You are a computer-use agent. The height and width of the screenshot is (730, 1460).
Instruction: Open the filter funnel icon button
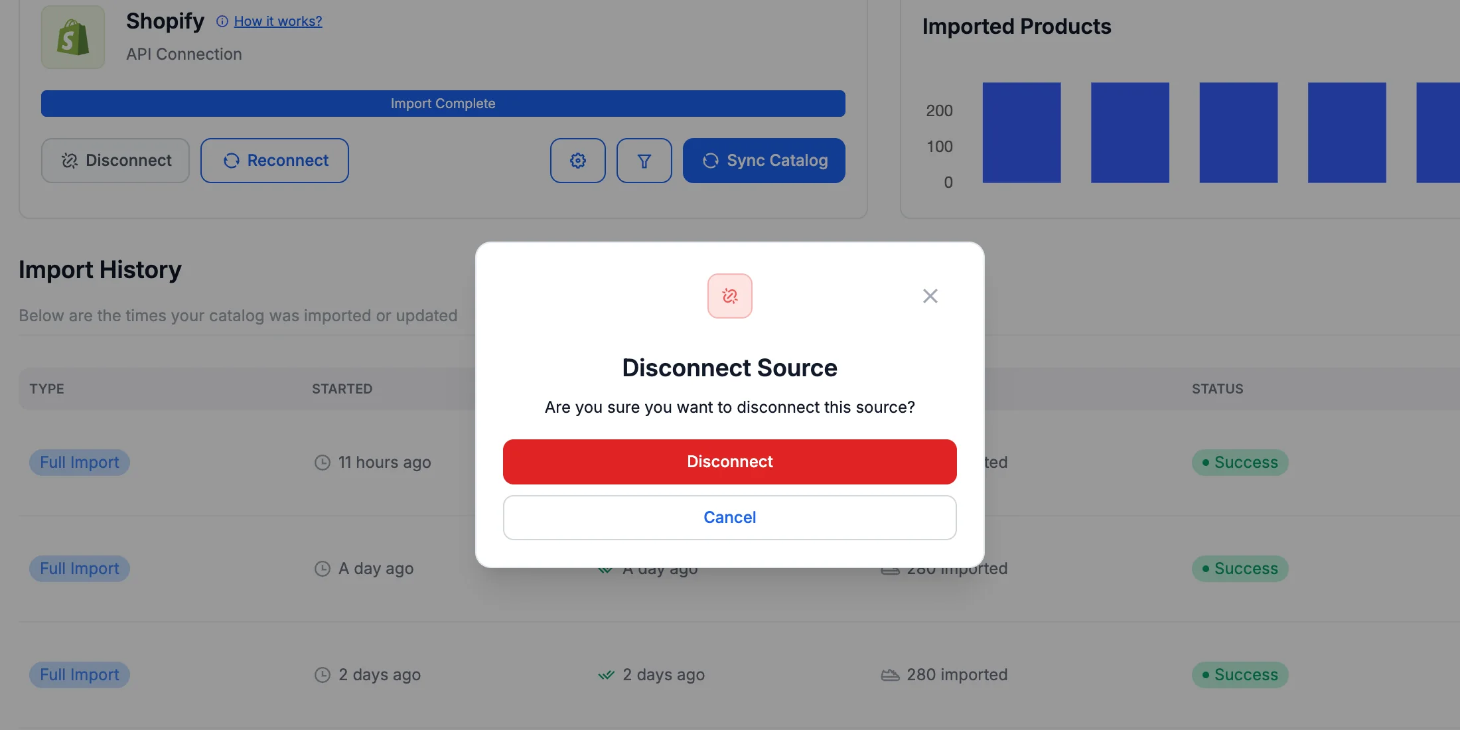click(644, 161)
